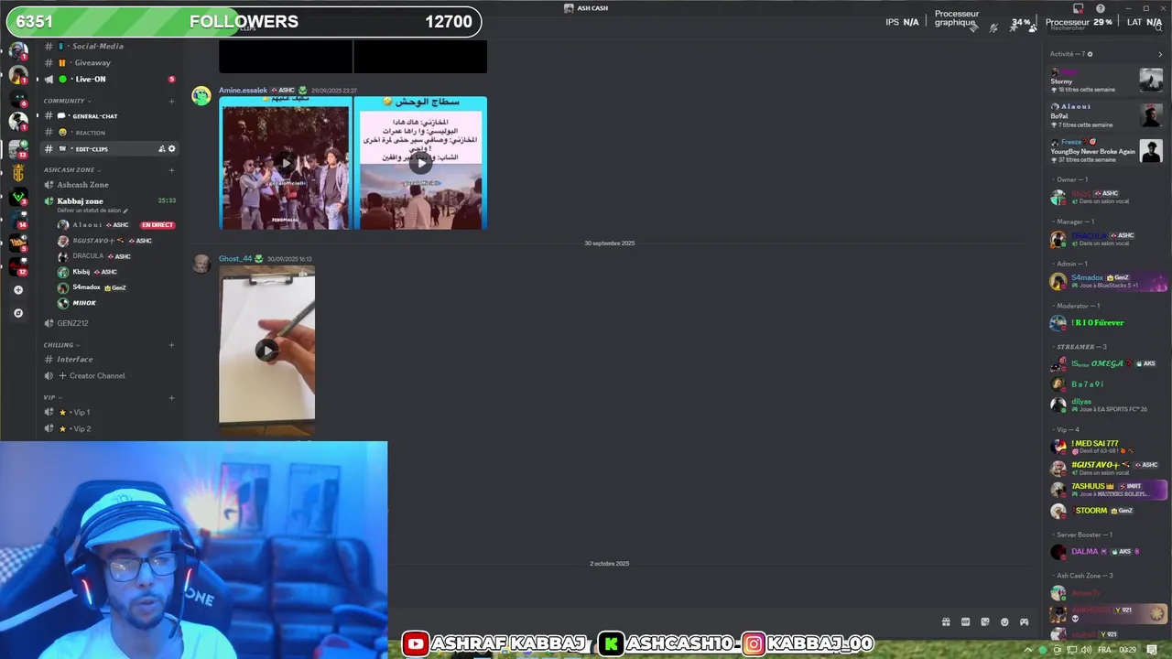Screen dimensions: 1172x659
Task: Select streamer Ba7a9i in member list
Action: 1106,384
